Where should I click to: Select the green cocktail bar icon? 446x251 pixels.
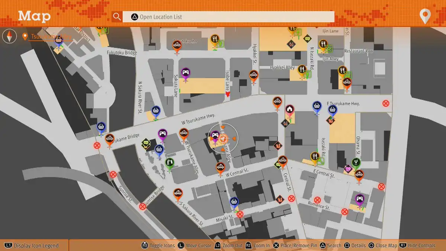[356, 162]
